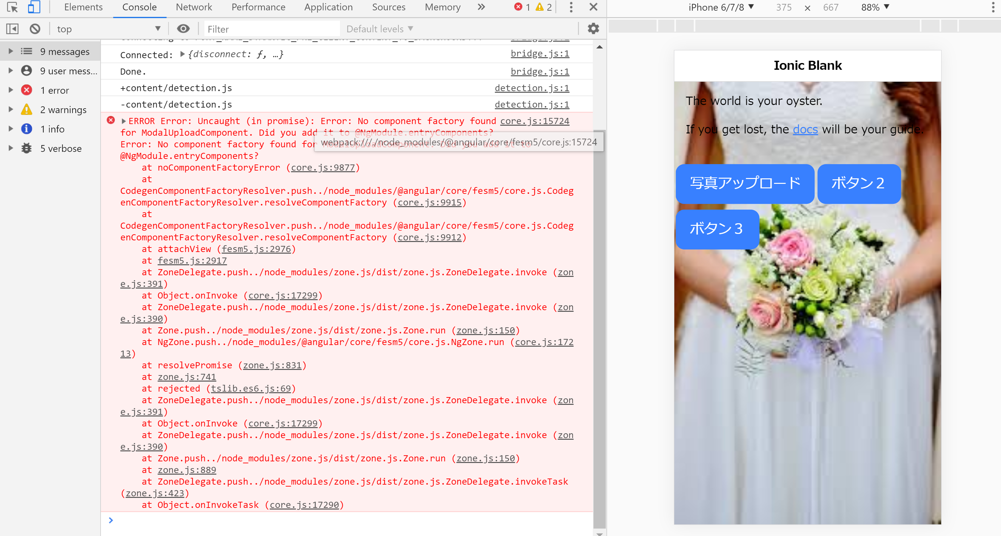Select iPhone 6/7/8 device dropdown
This screenshot has width=1001, height=536.
coord(721,7)
